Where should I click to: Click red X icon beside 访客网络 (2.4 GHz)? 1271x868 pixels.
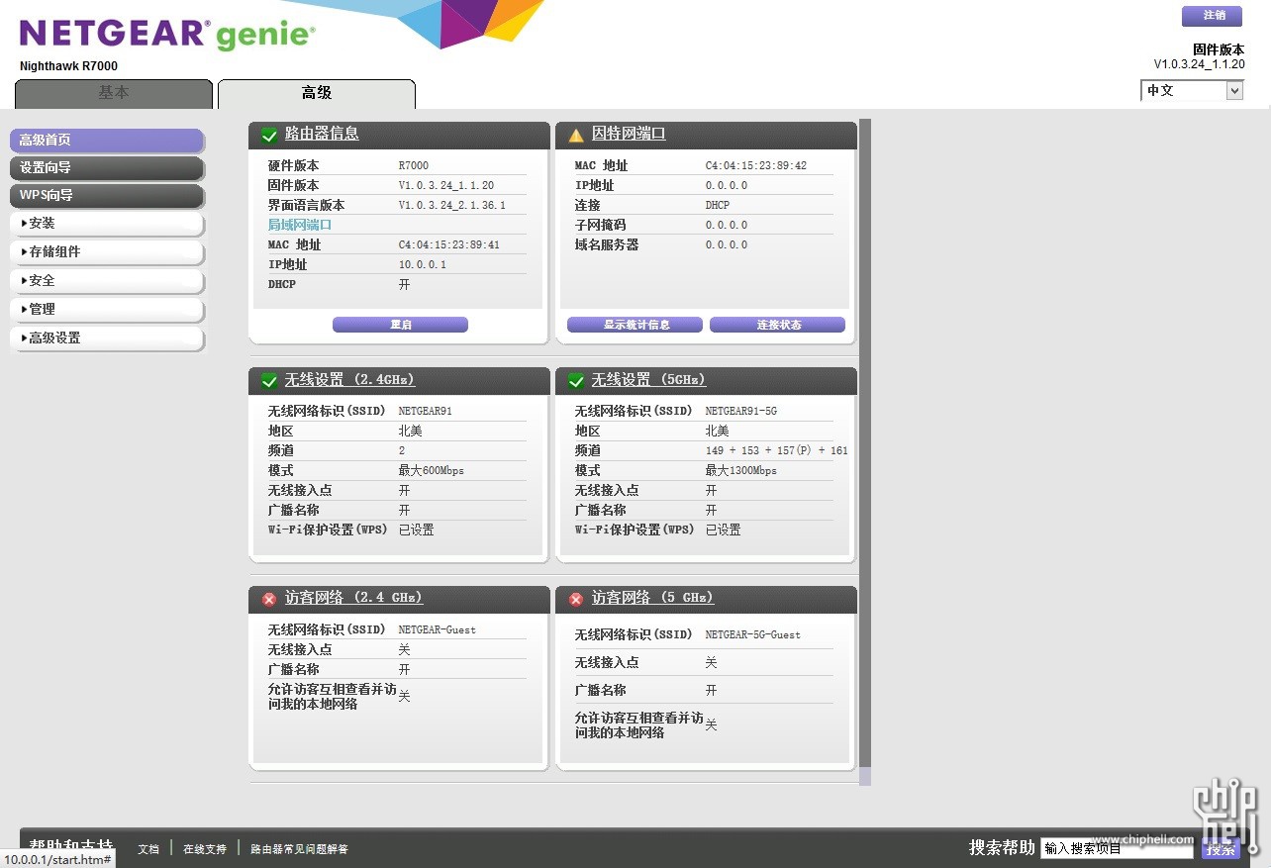coord(269,599)
